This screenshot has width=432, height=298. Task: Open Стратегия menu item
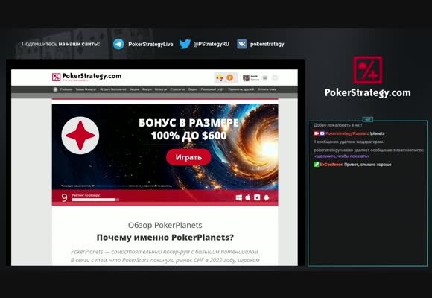tap(177, 89)
